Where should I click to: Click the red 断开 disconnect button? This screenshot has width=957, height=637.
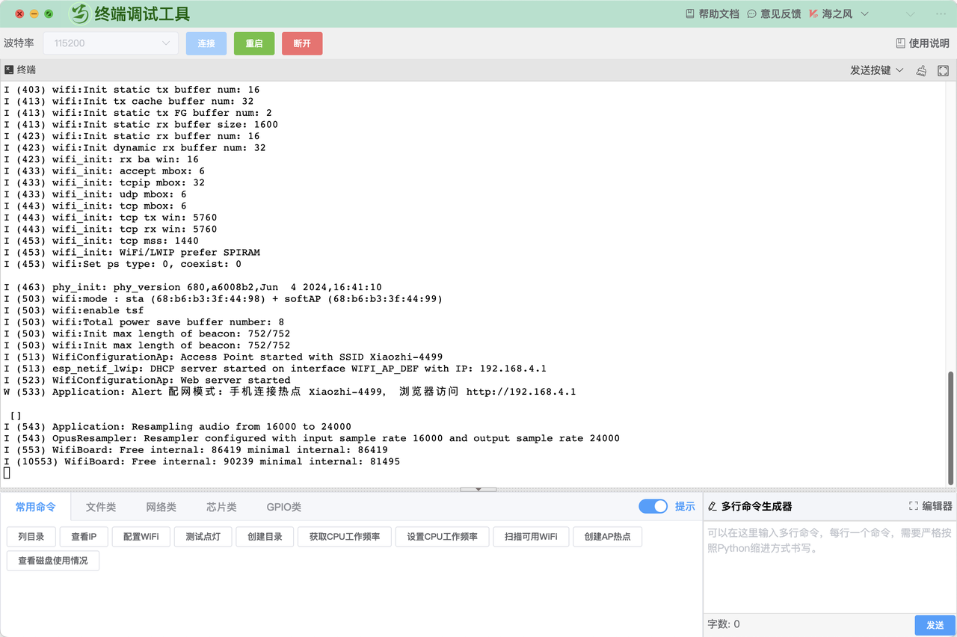pyautogui.click(x=302, y=43)
